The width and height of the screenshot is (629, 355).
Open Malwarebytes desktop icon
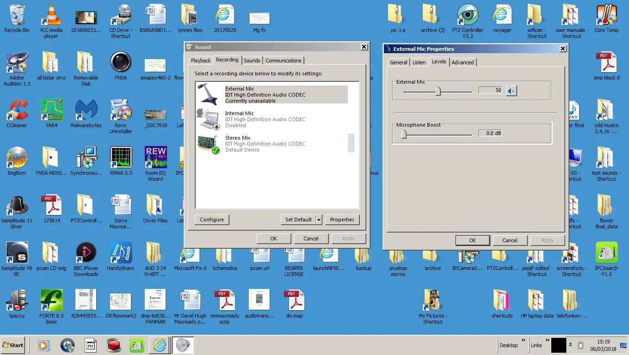click(86, 113)
